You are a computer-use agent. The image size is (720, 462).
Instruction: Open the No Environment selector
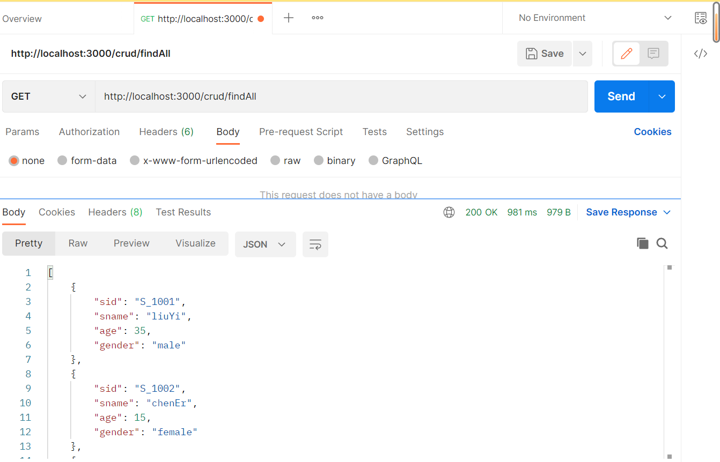(x=595, y=18)
